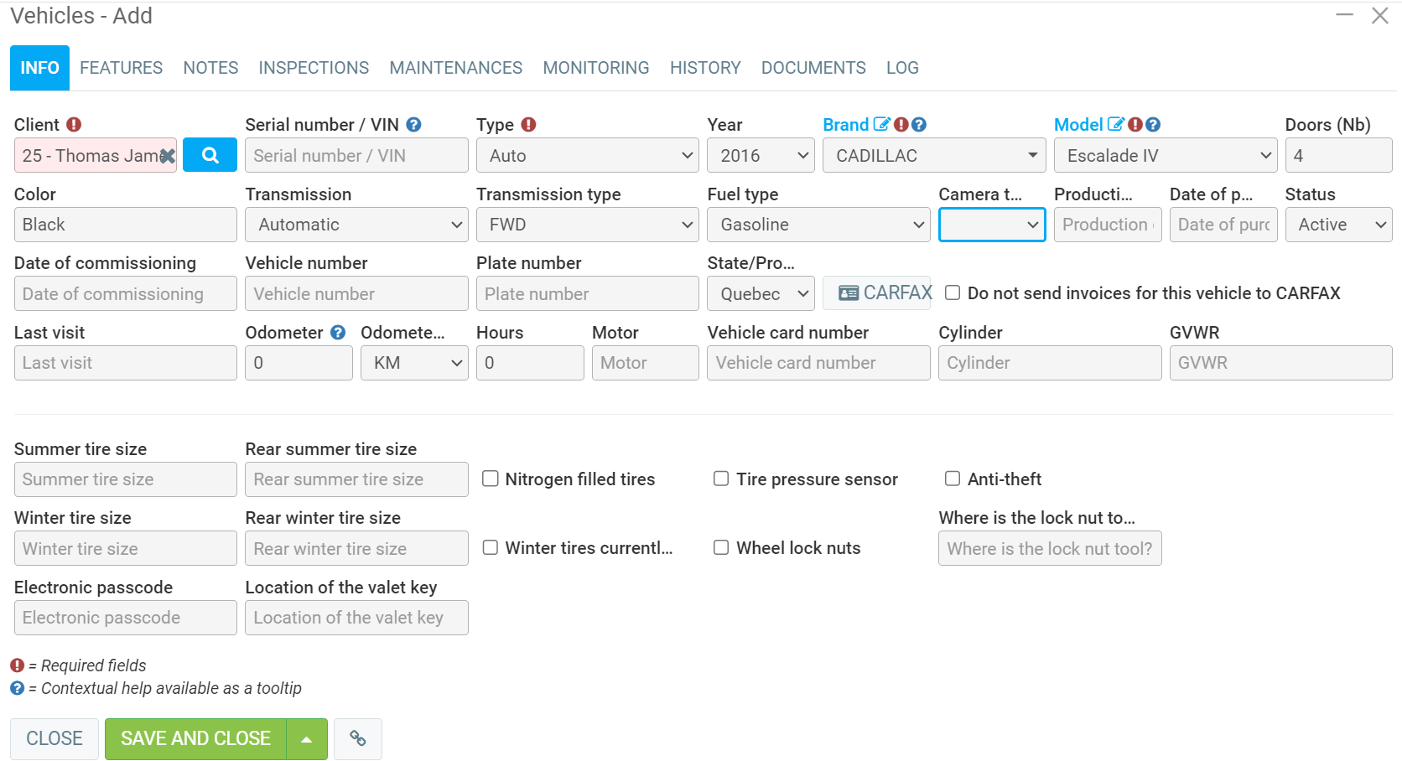
Task: Clear the selected client with X icon
Action: coord(168,156)
